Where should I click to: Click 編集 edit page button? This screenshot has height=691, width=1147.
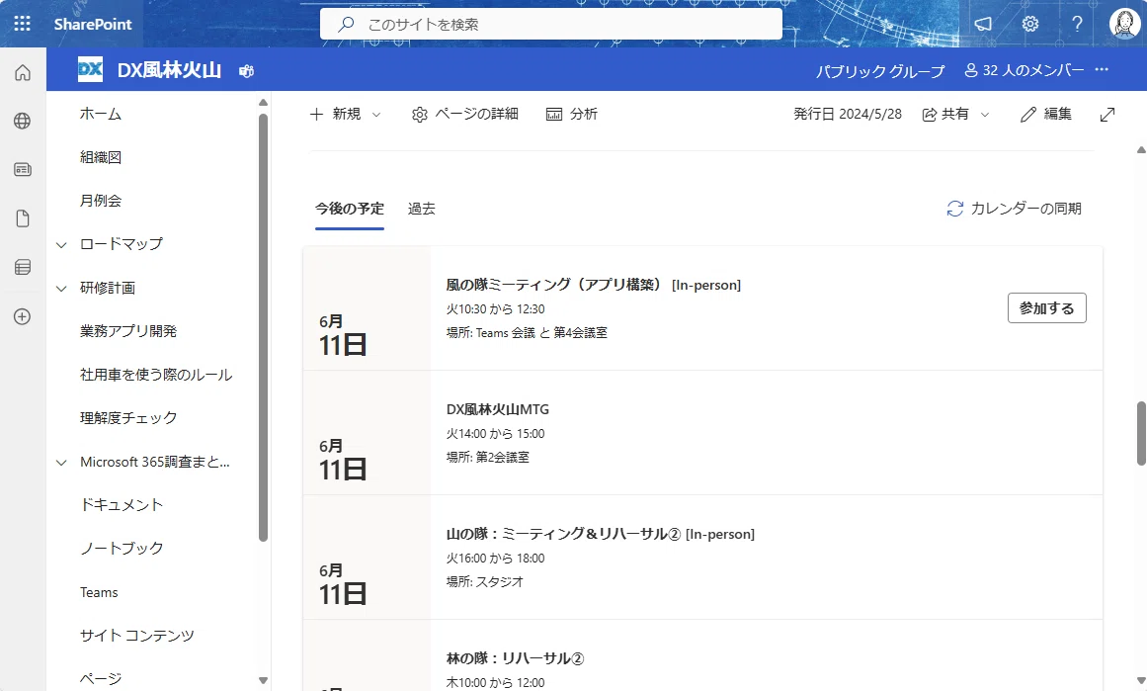tap(1047, 115)
